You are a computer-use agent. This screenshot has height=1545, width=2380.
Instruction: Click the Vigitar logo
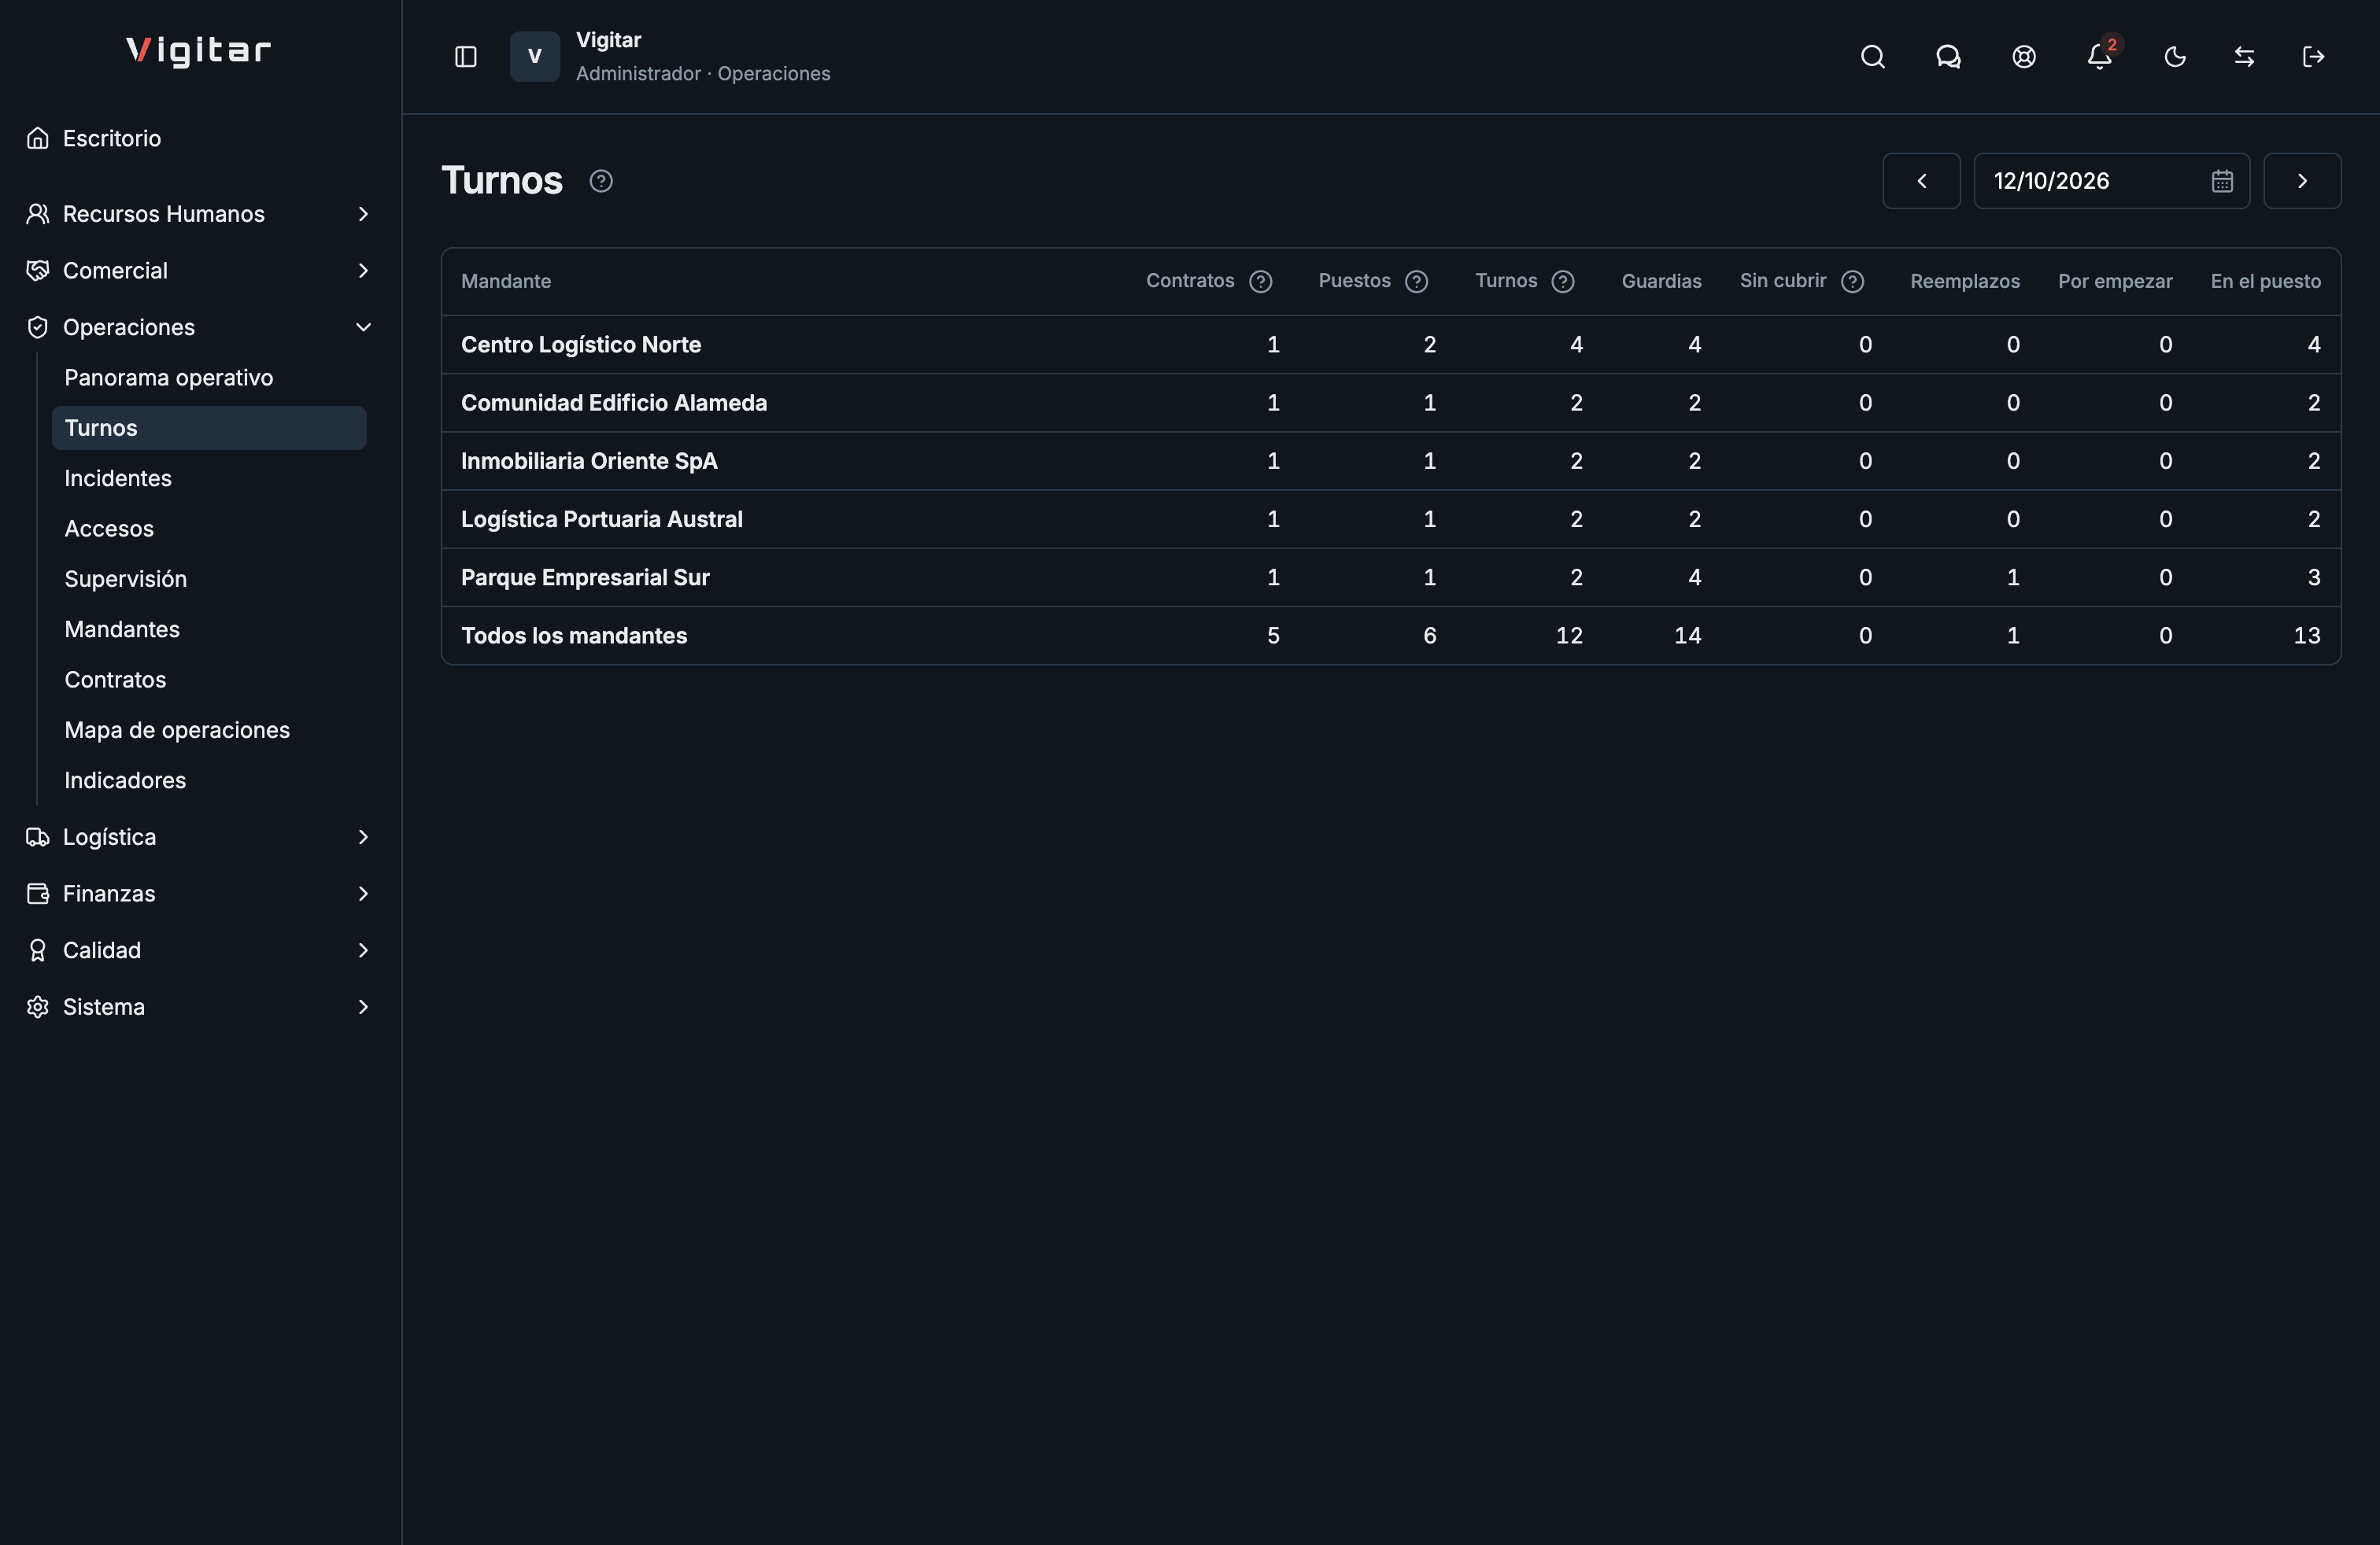pyautogui.click(x=199, y=51)
